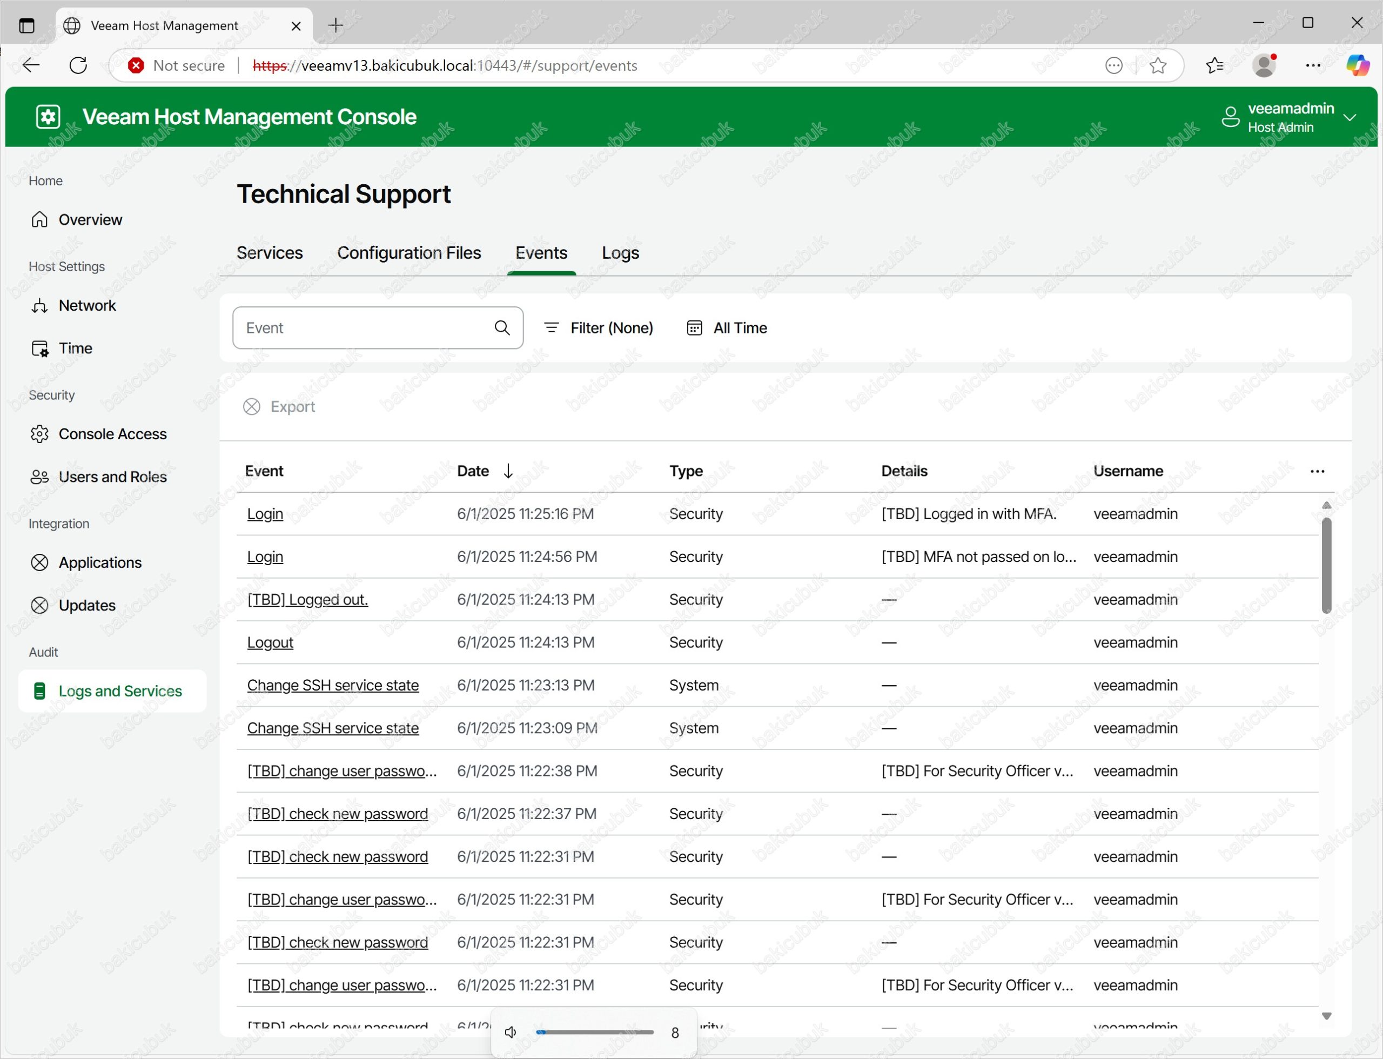
Task: Toggle Date column sort arrow
Action: pos(508,471)
